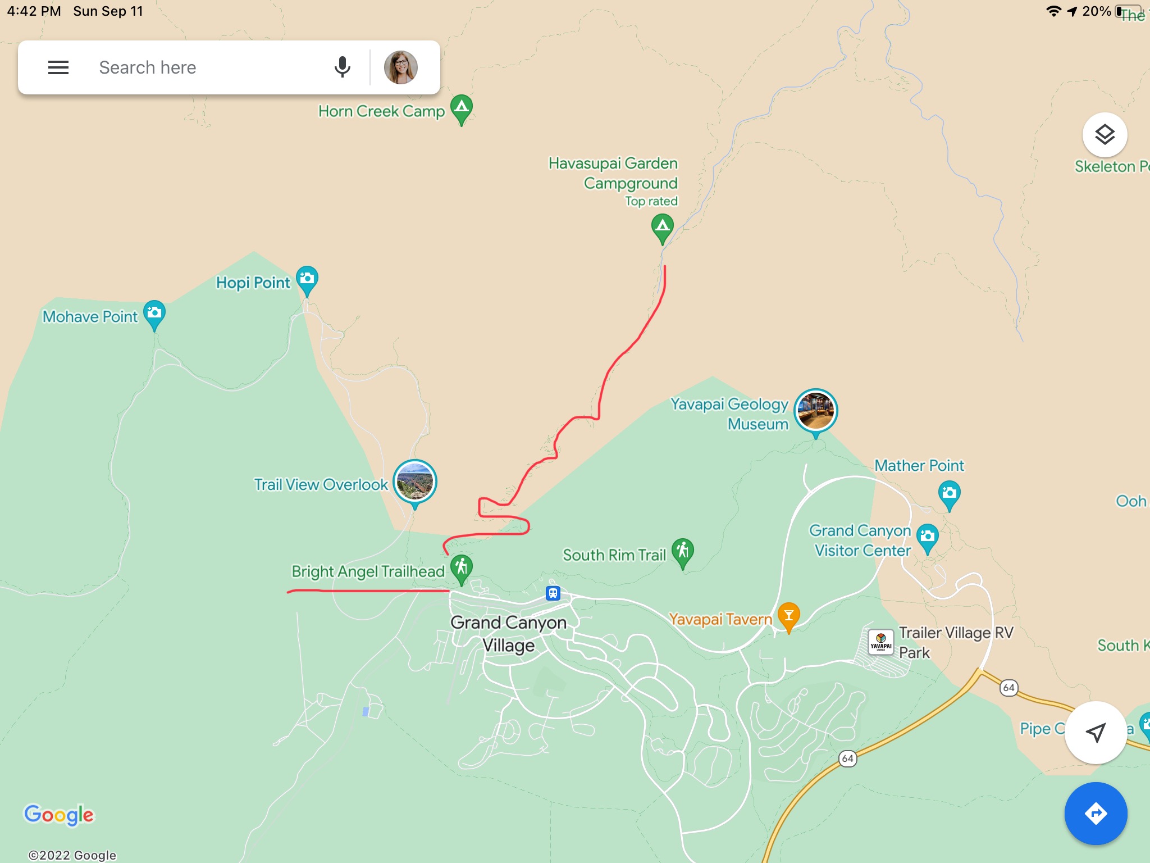Screen dimensions: 1150x863
Task: Tap the blue directions button
Action: [x=1096, y=813]
